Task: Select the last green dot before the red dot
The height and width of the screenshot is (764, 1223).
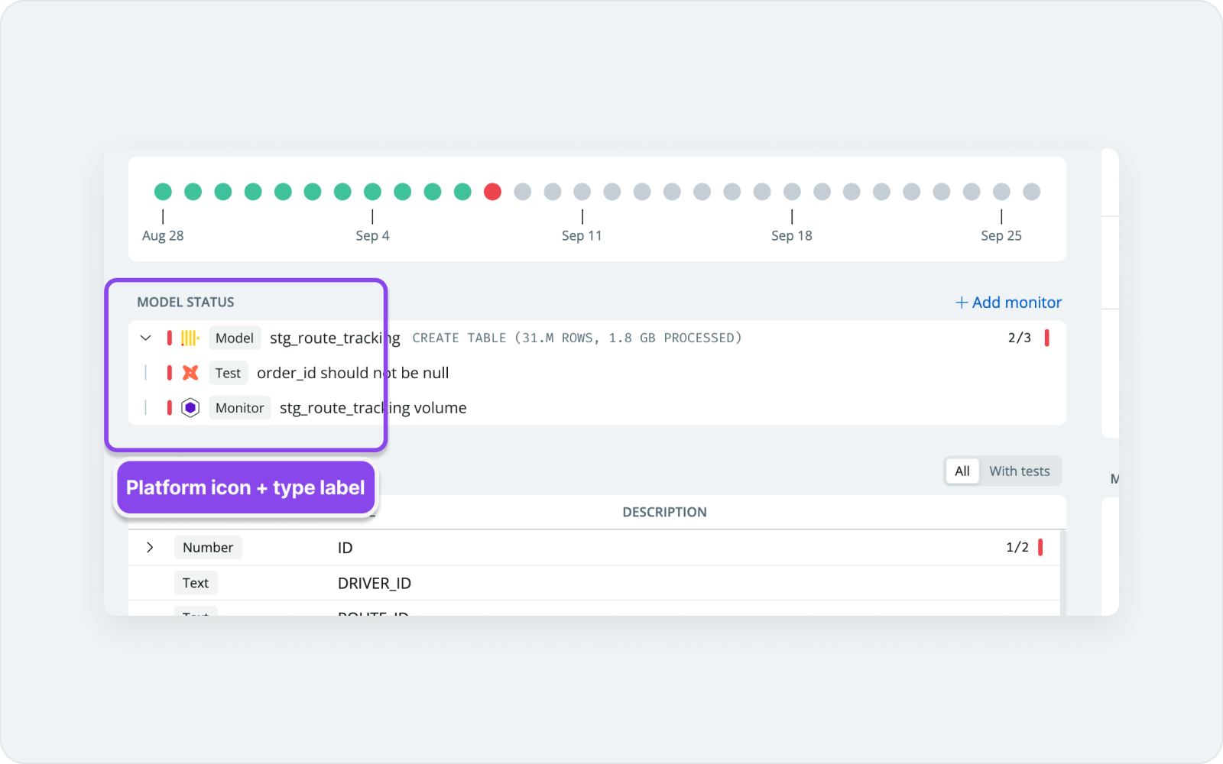Action: coord(462,192)
